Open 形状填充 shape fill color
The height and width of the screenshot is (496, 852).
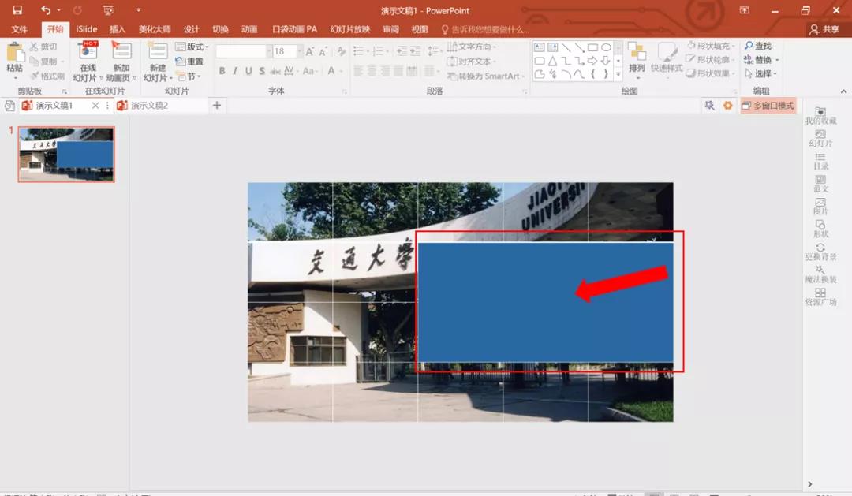point(711,46)
